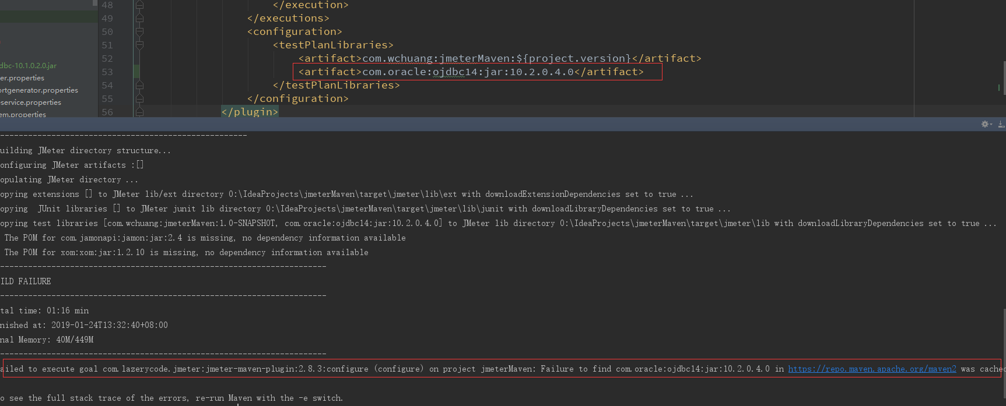Toggle the fold marker on line 55
1006x406 pixels.
(x=139, y=99)
